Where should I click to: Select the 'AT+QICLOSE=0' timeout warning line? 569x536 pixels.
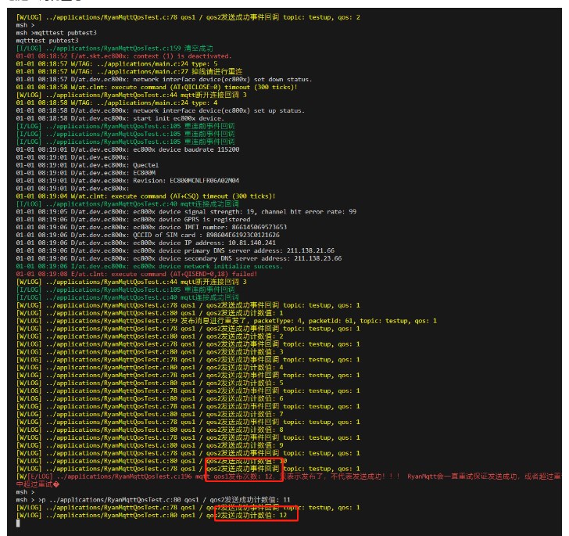point(157,87)
